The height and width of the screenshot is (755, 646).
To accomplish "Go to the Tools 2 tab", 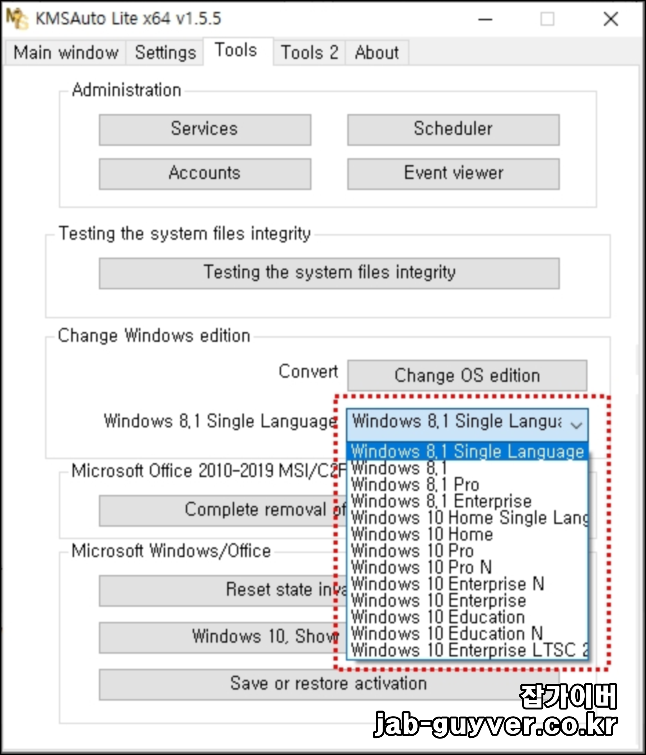I will tap(309, 52).
